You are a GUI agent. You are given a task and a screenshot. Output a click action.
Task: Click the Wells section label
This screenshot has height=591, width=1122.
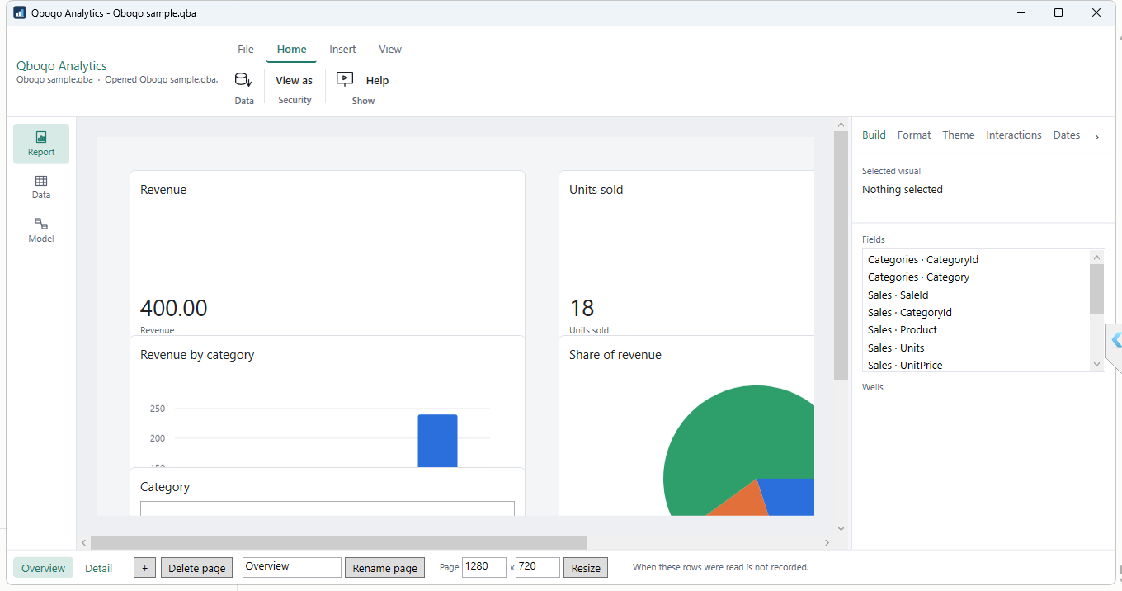point(873,387)
